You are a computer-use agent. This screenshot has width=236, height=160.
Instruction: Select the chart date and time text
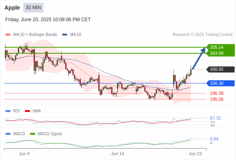coord(48,20)
